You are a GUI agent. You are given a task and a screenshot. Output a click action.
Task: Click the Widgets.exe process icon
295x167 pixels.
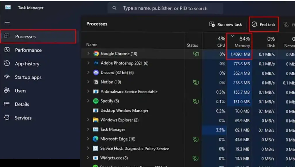95,158
